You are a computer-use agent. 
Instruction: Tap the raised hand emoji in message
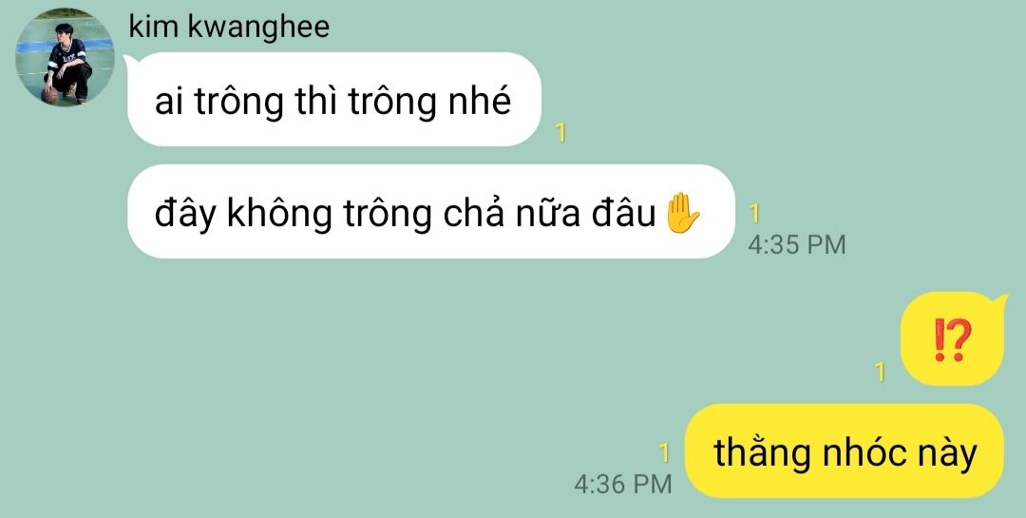(682, 213)
